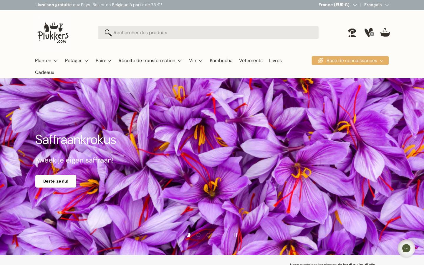Expand the Pain menu
The height and width of the screenshot is (265, 424).
point(104,61)
